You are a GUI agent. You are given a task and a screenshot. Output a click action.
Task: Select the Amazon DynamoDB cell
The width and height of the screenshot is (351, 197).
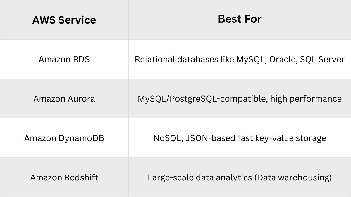pos(64,138)
